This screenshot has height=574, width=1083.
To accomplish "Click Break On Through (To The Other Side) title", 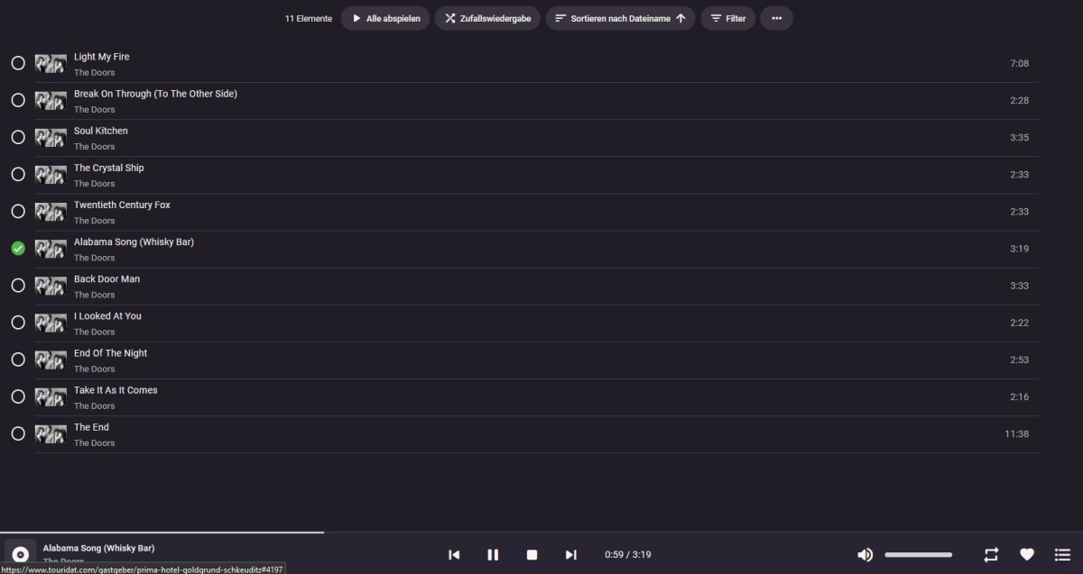I will pyautogui.click(x=155, y=94).
